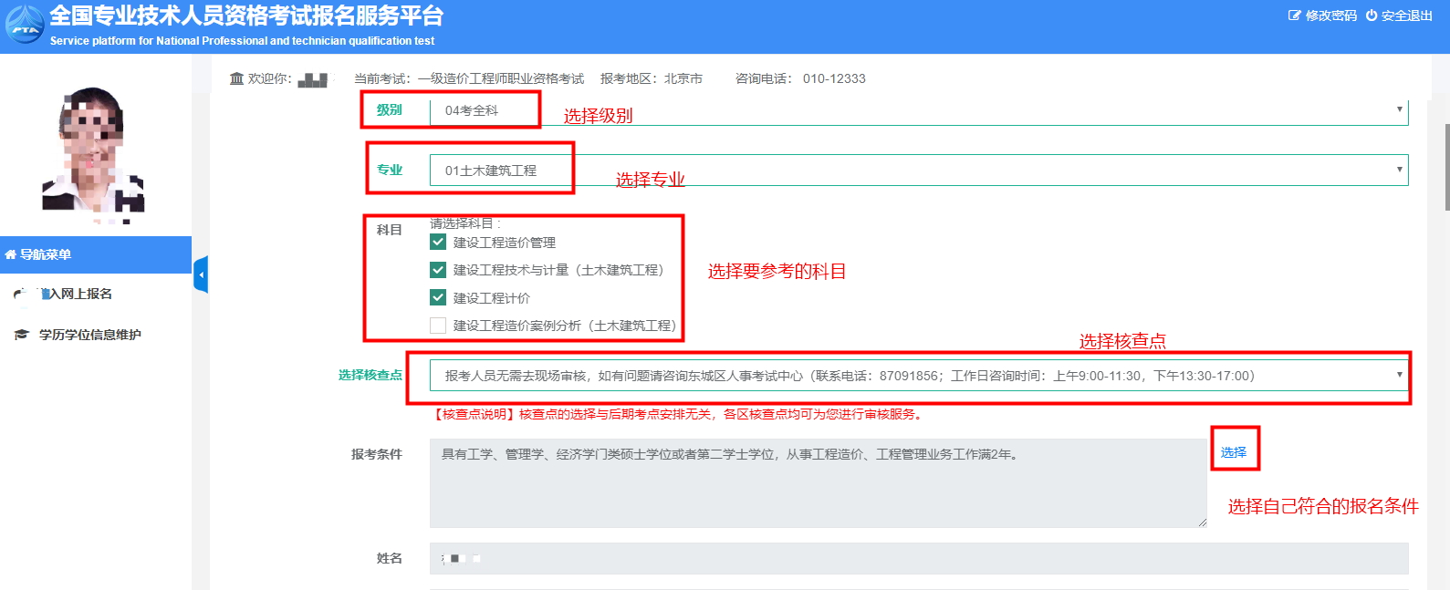Viewport: 1450px width, 590px height.
Task: Click the edit icon beside 修改密码
Action: [x=1294, y=16]
